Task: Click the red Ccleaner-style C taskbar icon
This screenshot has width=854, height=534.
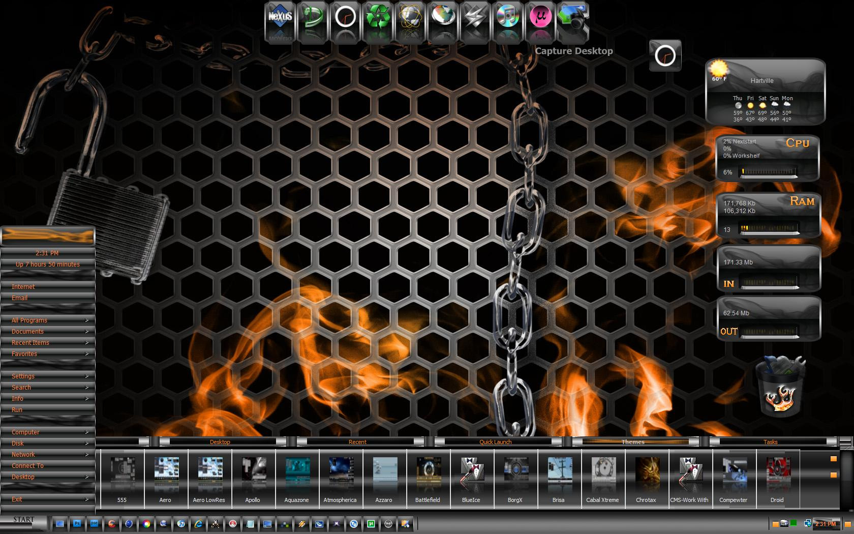Action: pos(111,523)
